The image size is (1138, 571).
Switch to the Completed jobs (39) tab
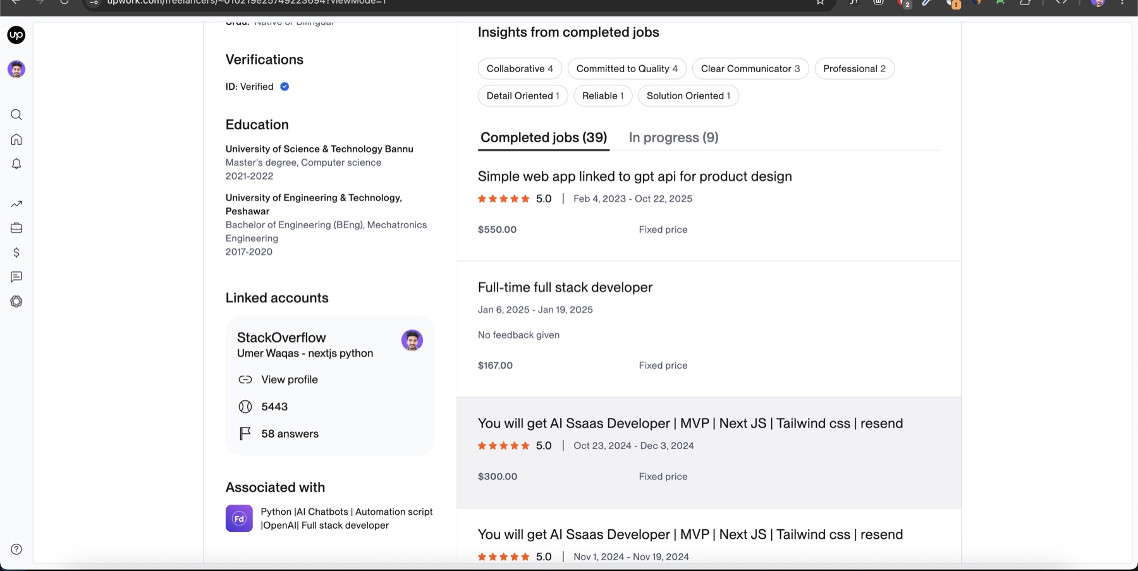544,138
